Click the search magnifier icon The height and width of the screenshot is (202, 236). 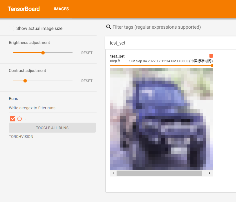109,27
